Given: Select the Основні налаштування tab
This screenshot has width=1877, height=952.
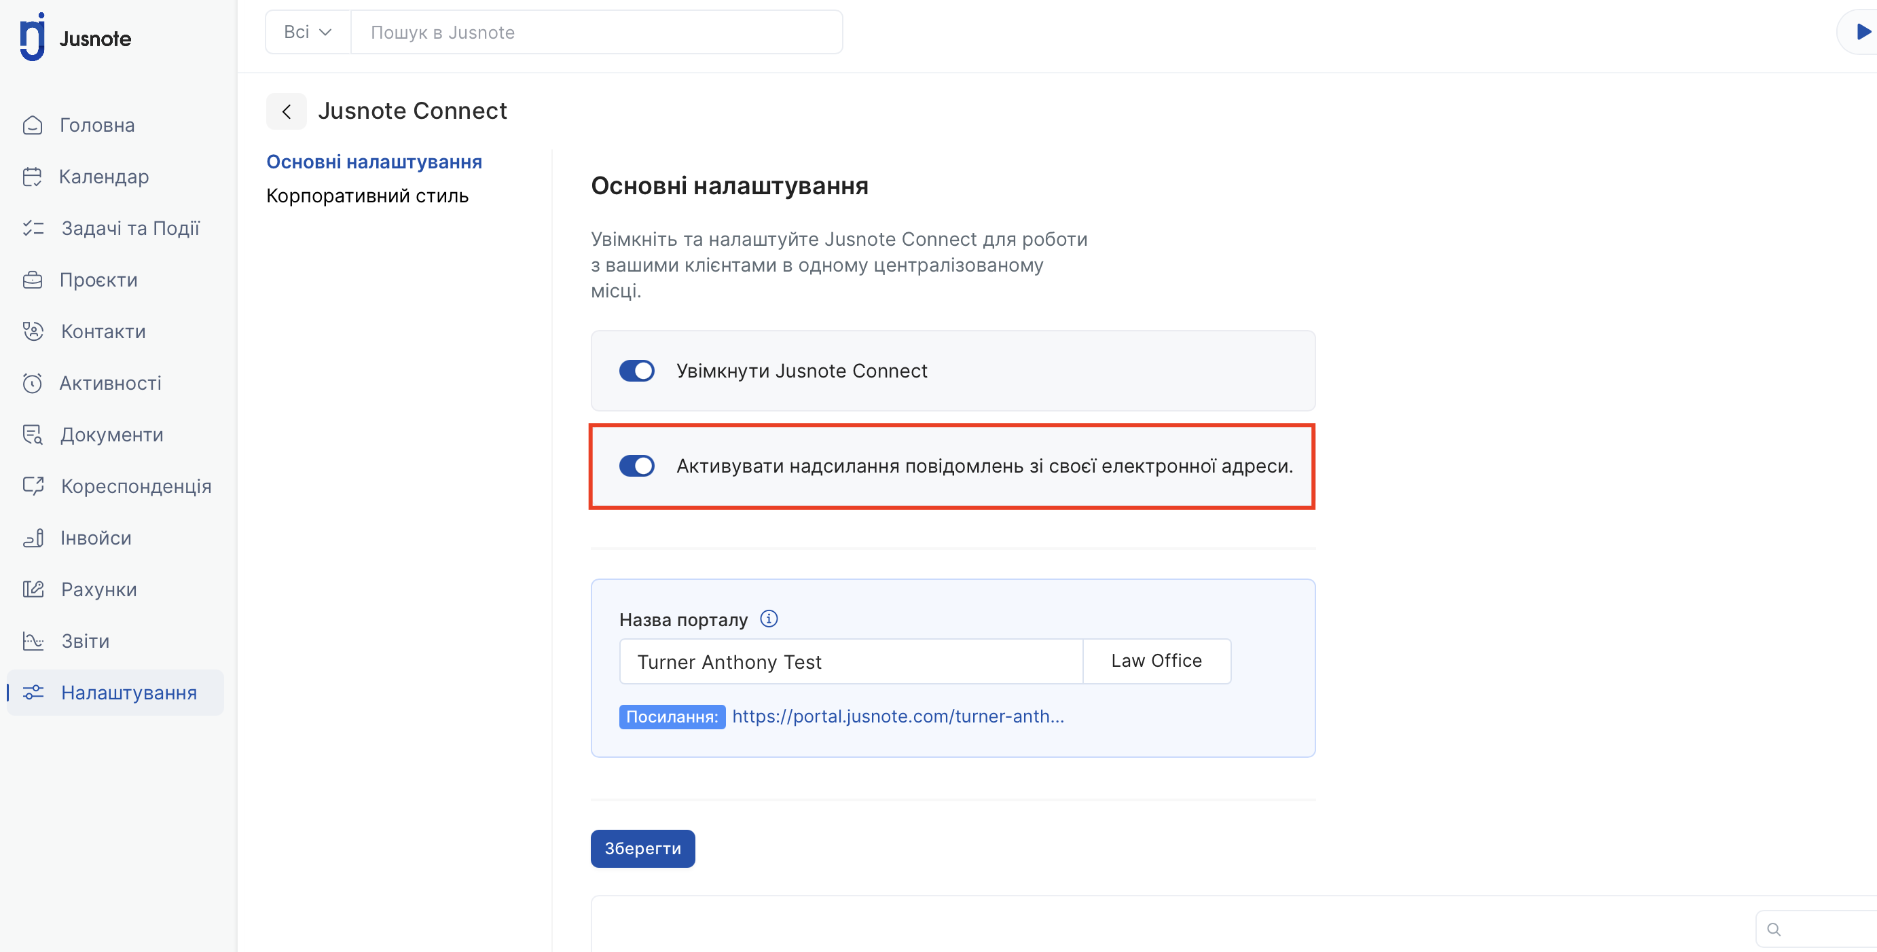Looking at the screenshot, I should tap(375, 162).
